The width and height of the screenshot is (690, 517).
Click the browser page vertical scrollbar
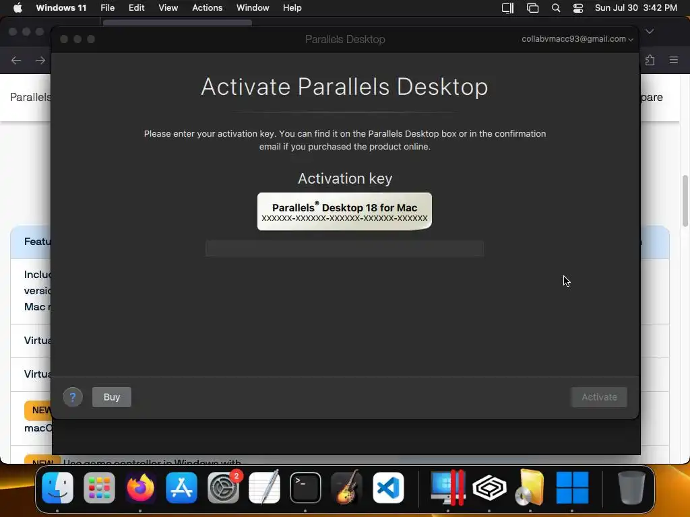tap(685, 201)
